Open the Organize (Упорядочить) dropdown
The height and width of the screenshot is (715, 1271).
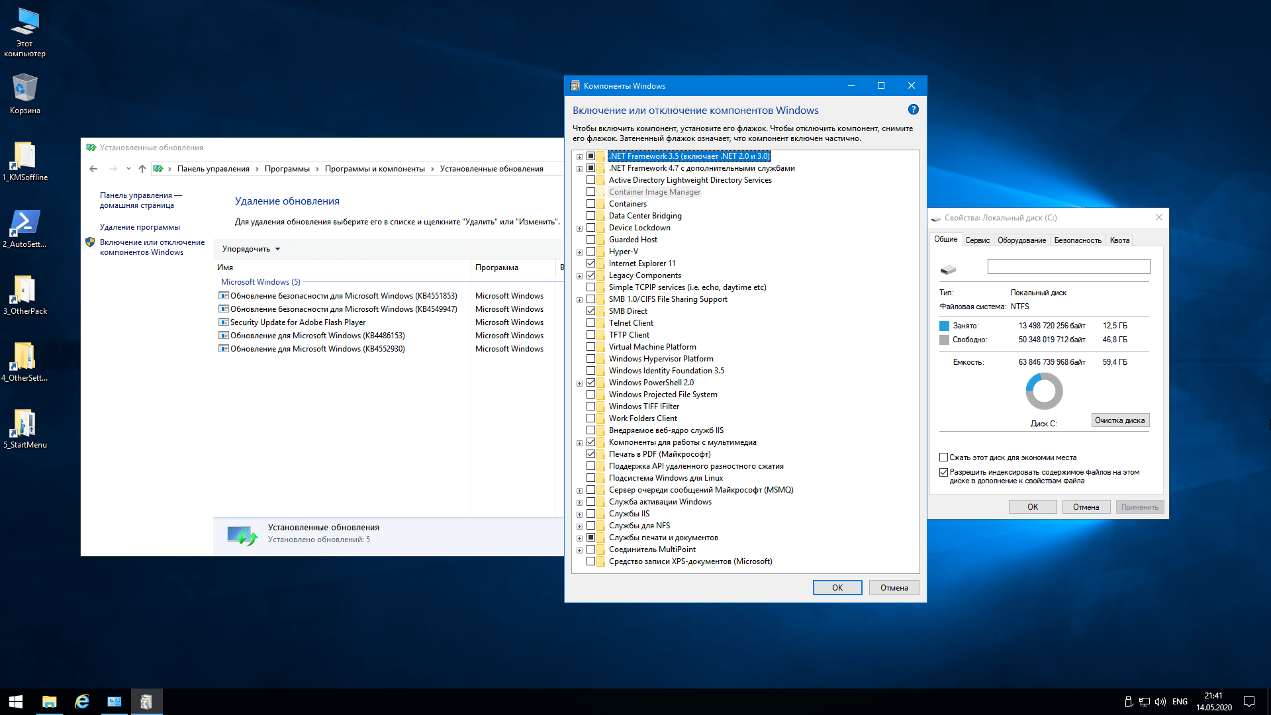pyautogui.click(x=251, y=249)
